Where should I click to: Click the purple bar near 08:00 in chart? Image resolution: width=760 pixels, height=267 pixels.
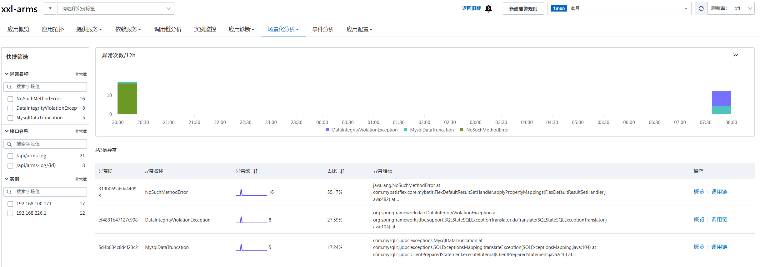721,98
